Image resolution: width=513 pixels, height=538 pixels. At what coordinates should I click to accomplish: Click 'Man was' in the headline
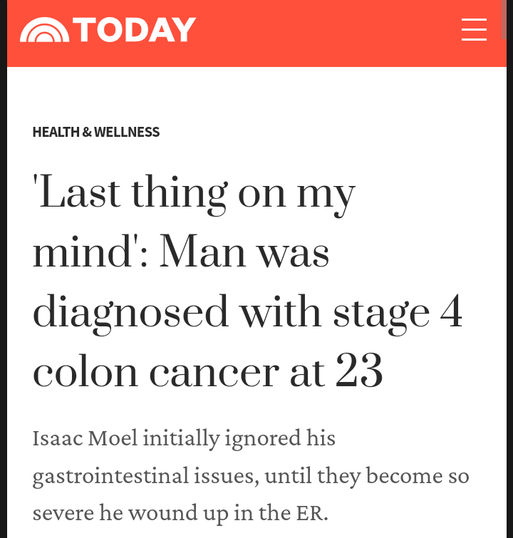click(x=244, y=253)
